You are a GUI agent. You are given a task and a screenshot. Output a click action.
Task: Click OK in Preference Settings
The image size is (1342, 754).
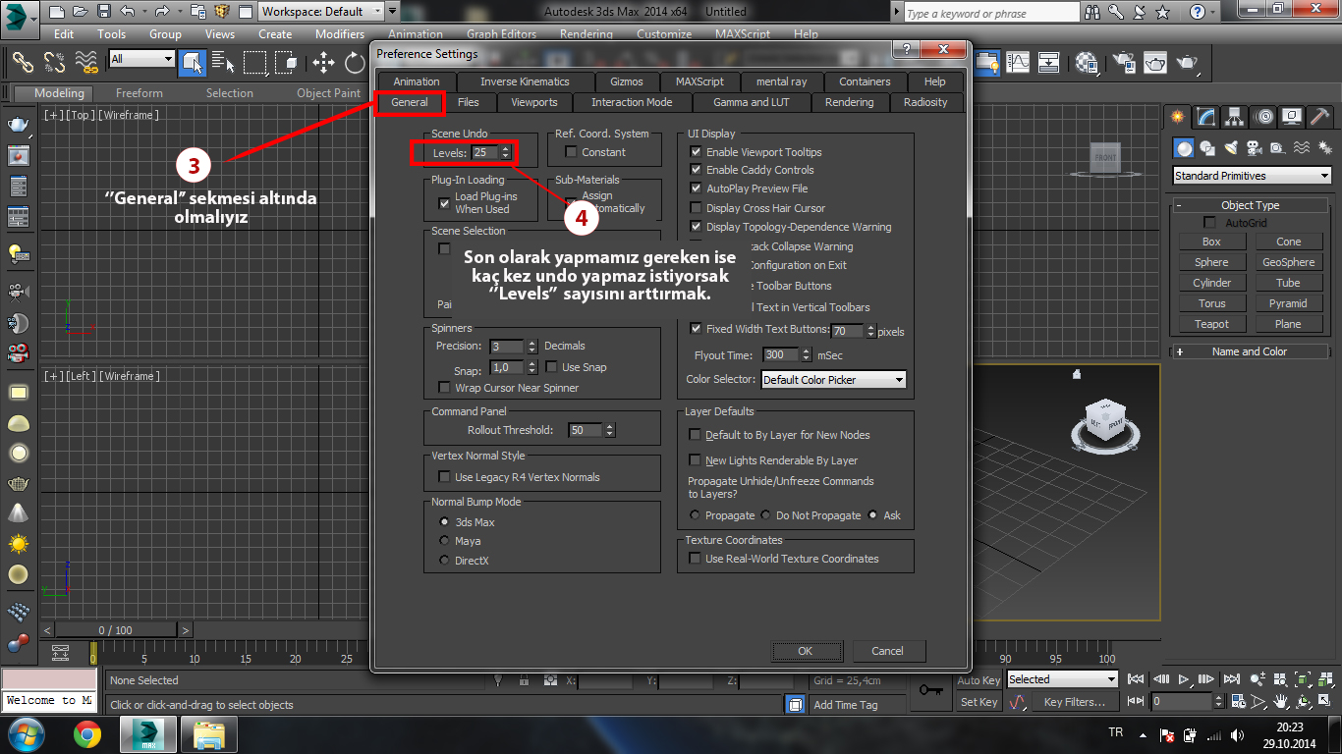(x=806, y=651)
